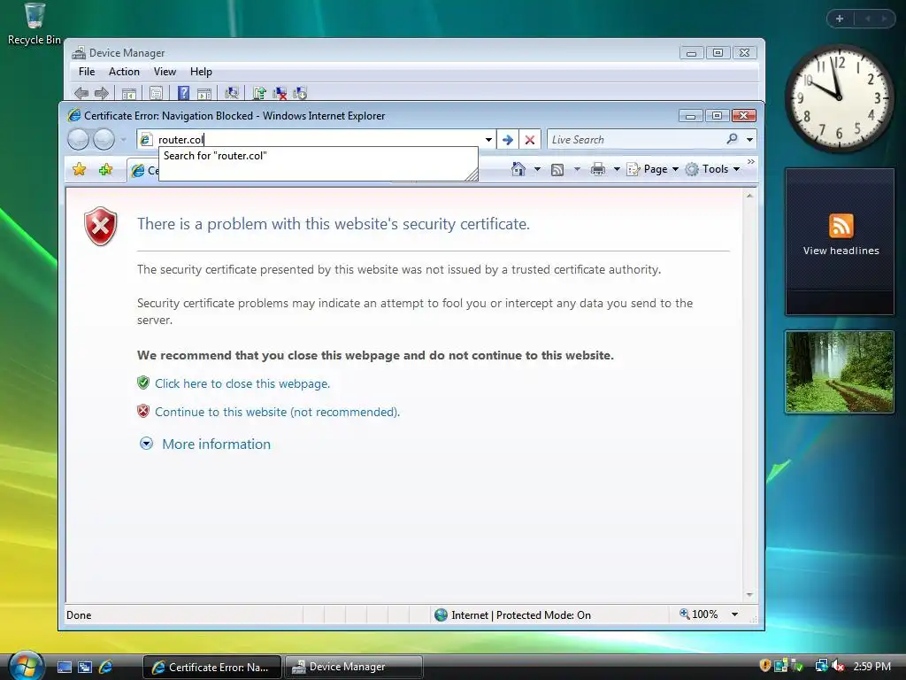Viewport: 906px width, 680px height.
Task: Open zoom level dropdown in the status bar
Action: pyautogui.click(x=734, y=614)
